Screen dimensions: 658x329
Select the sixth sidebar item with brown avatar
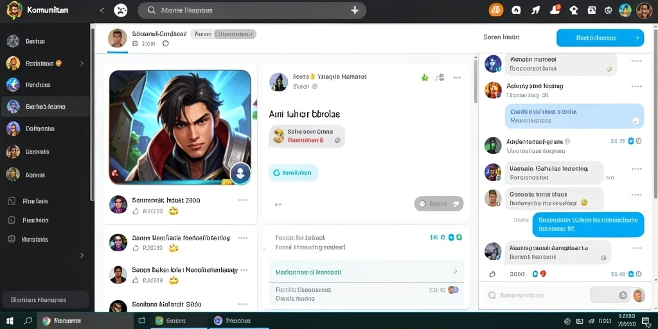45,152
